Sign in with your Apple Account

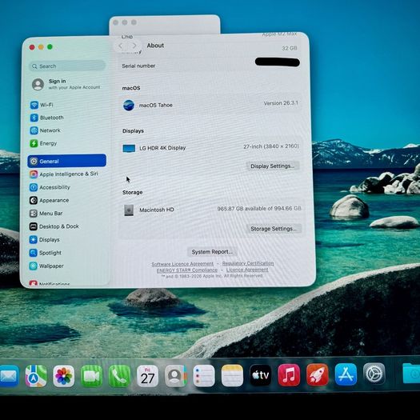tap(66, 84)
